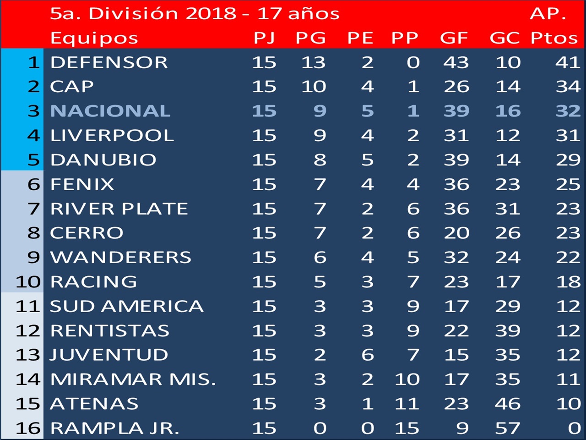
Task: Select the MIRAMAR MIS. team cell
Action: (133, 379)
